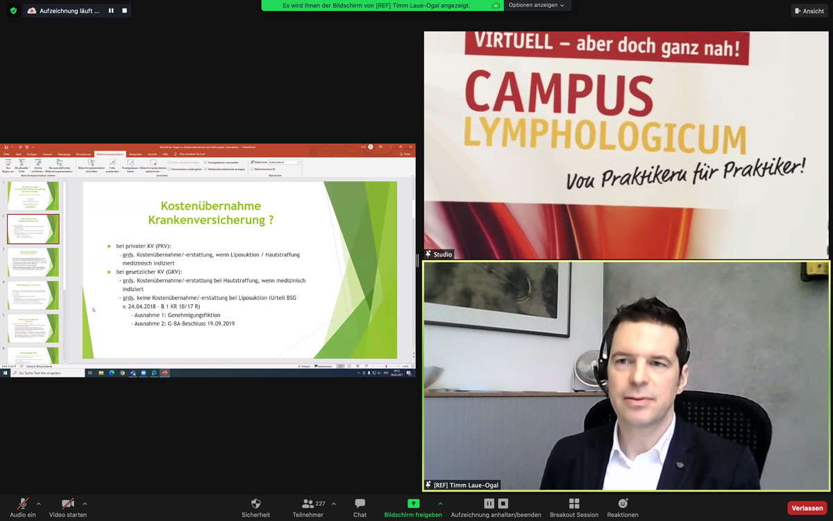
Task: Click the green Bildschirm freigeben icon
Action: (x=413, y=504)
